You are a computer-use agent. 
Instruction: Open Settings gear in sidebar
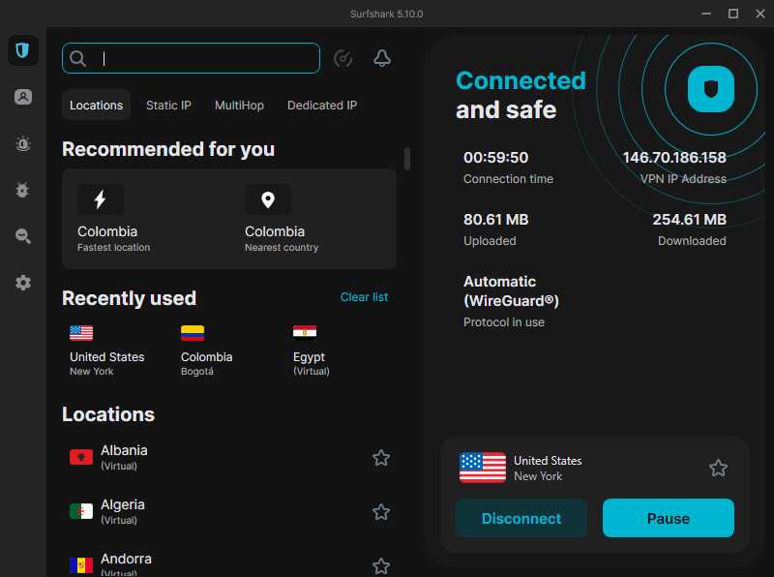coord(22,283)
